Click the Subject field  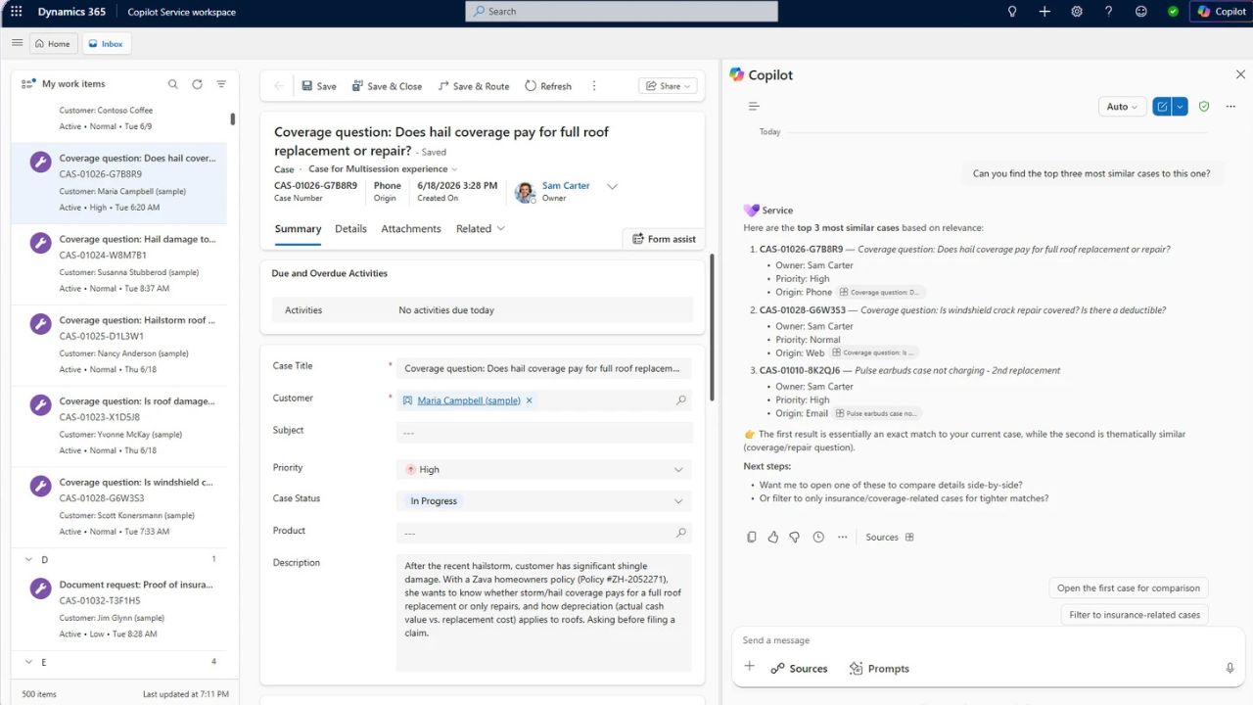coord(544,433)
